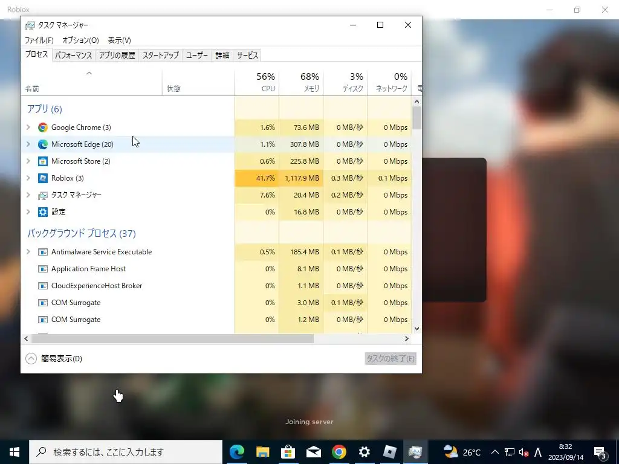Switch to the ユーザー tab
The image size is (619, 464).
(197, 55)
